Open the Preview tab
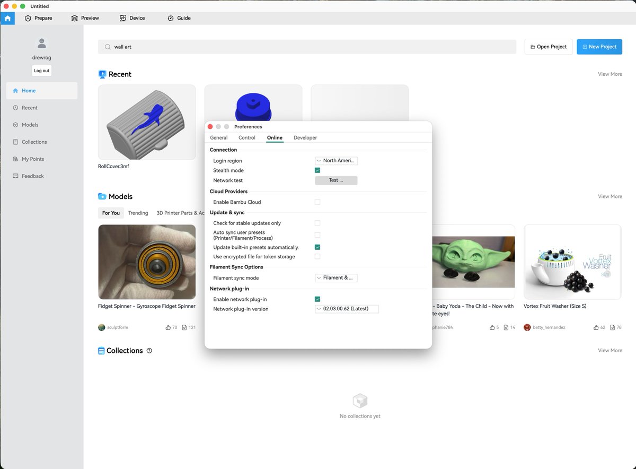The height and width of the screenshot is (469, 636). coord(85,18)
